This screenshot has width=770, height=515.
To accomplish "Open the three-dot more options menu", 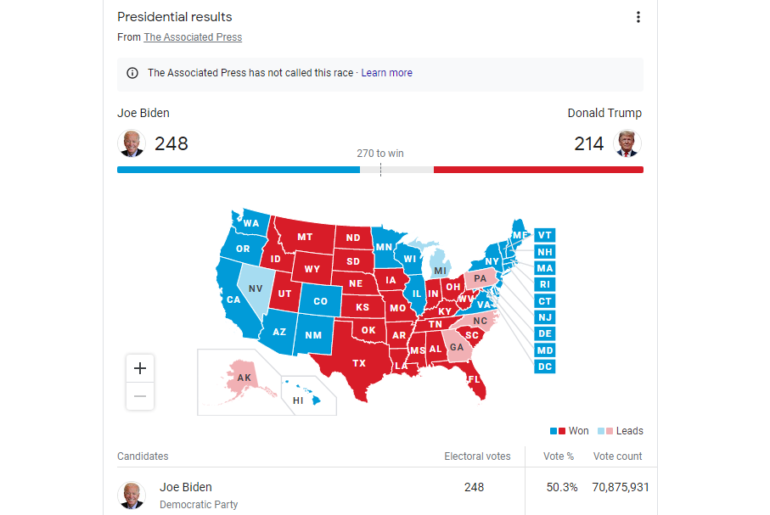I will click(638, 17).
